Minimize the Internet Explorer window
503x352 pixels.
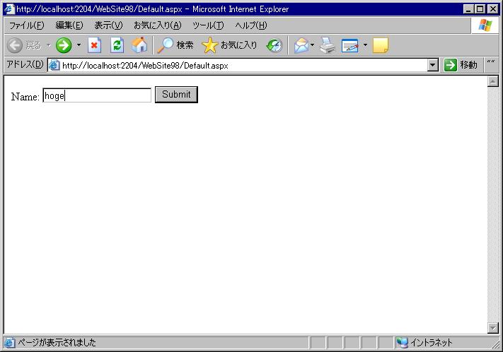[468, 9]
